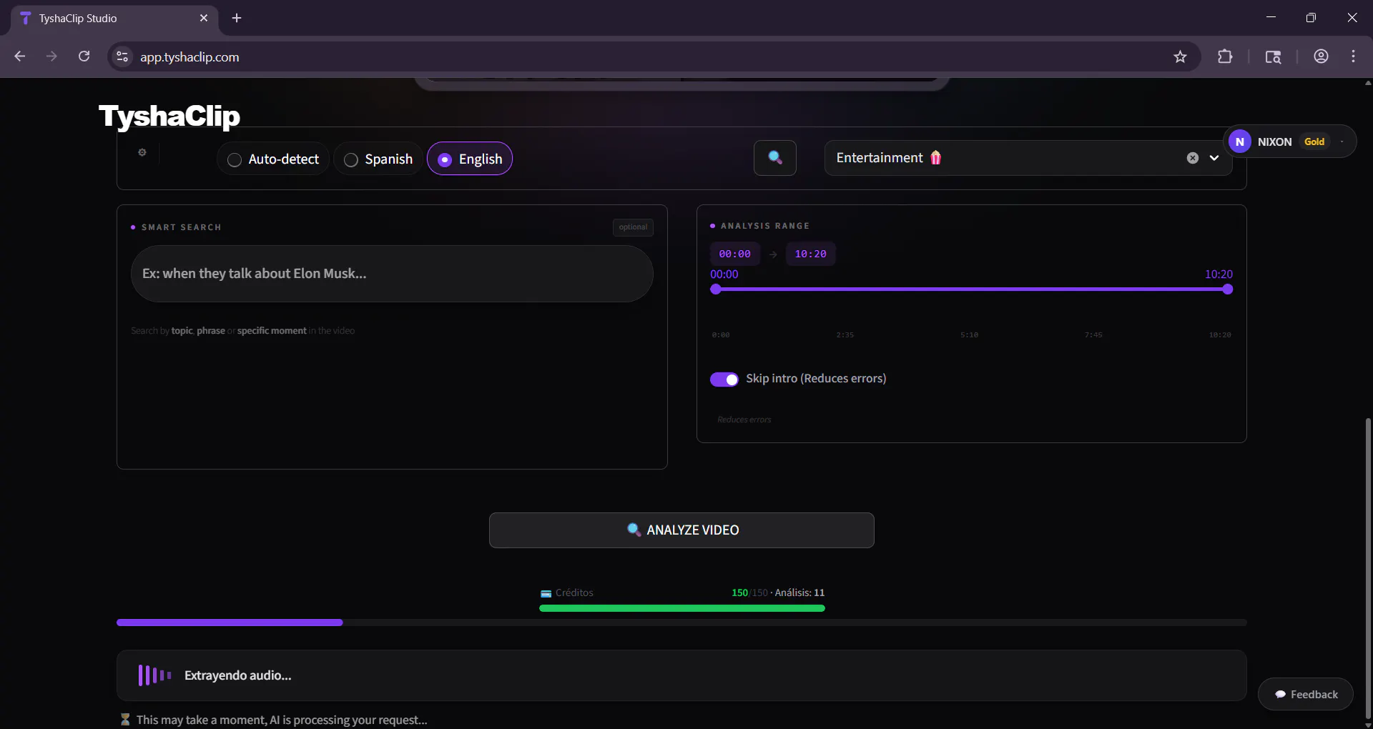Click the hourglass icon in the status message

(x=125, y=720)
